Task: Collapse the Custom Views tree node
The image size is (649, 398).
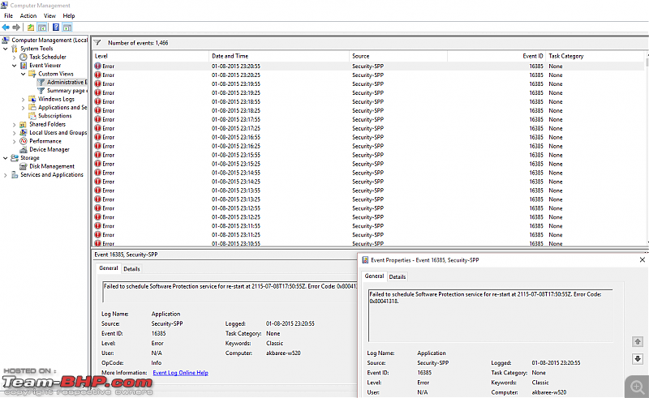Action: [24, 74]
